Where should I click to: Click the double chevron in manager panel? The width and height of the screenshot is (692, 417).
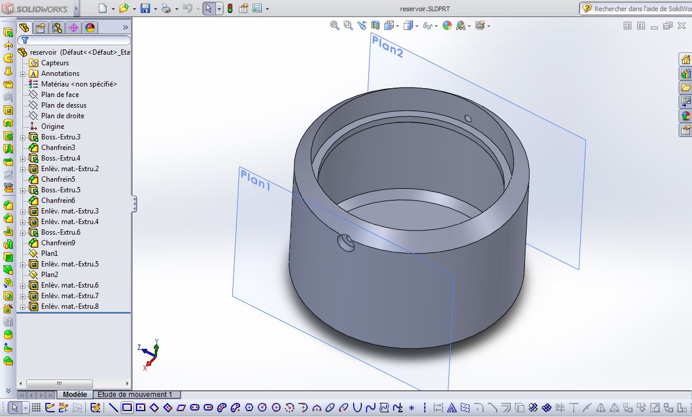coord(125,28)
